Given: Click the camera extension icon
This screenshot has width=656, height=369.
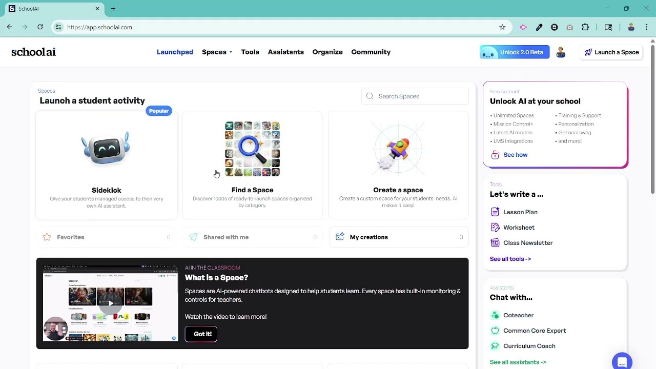Looking at the screenshot, I should [x=569, y=27].
